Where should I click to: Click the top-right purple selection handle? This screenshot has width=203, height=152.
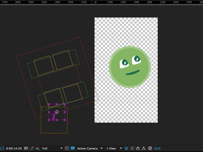[65, 104]
